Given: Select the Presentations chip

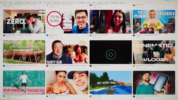Looking at the screenshot, I should (x=100, y=2).
